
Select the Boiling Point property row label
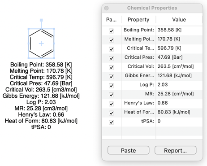[x=139, y=30]
